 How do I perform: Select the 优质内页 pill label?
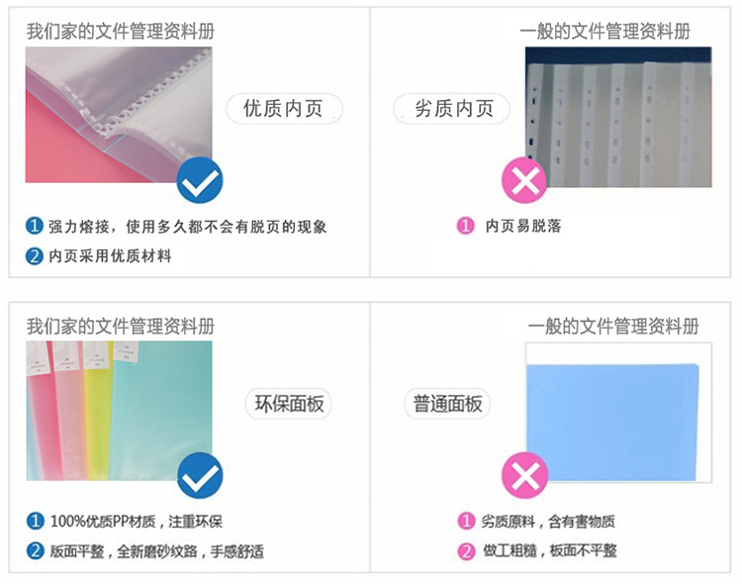point(284,109)
